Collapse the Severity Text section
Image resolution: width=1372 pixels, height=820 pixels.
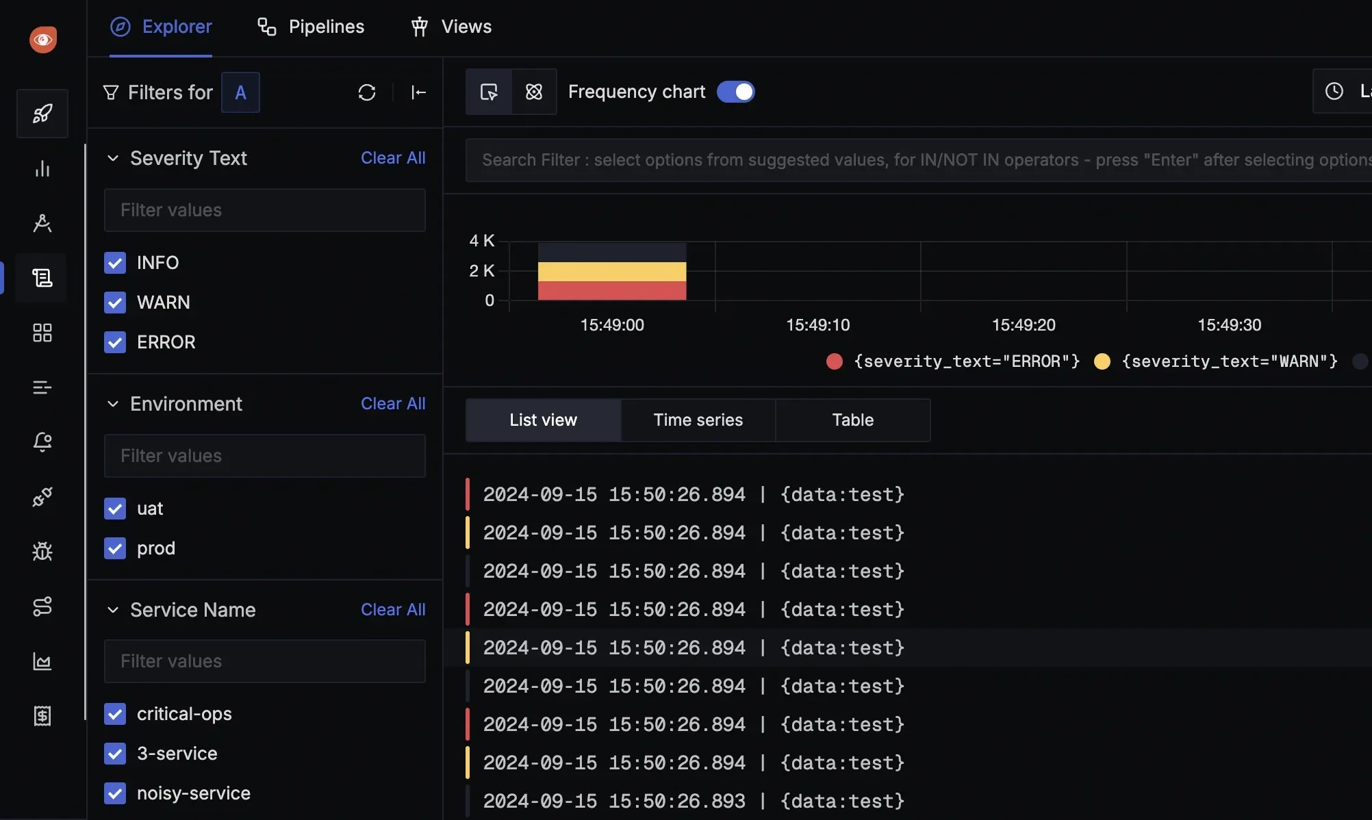(112, 158)
